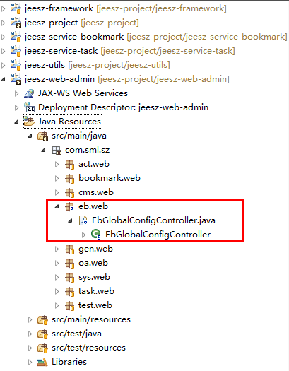
Task: Expand the sys.web package node
Action: (x=57, y=277)
